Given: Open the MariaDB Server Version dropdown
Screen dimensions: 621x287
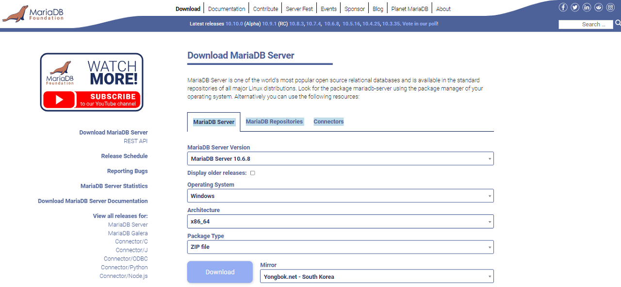Looking at the screenshot, I should click(x=340, y=159).
